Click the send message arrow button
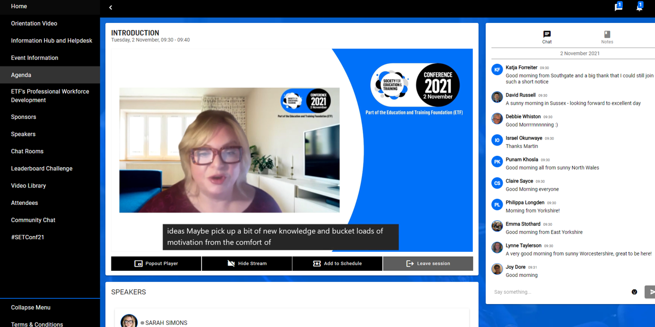Screen dimensions: 655x327 tap(651, 292)
